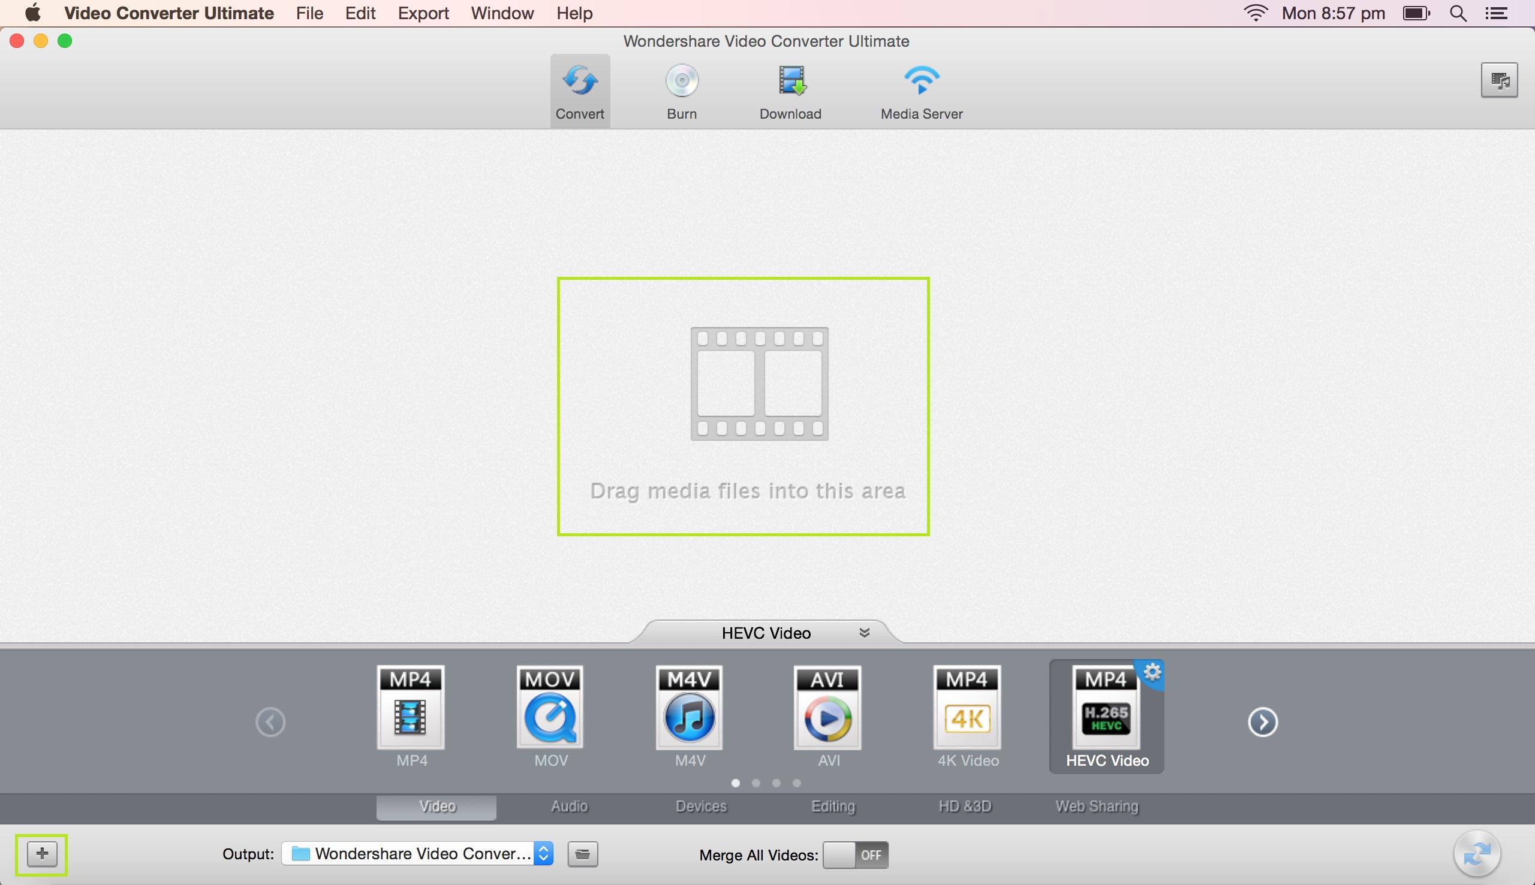Toggle Merge All Videos switch
Viewport: 1535px width, 885px height.
tap(855, 854)
